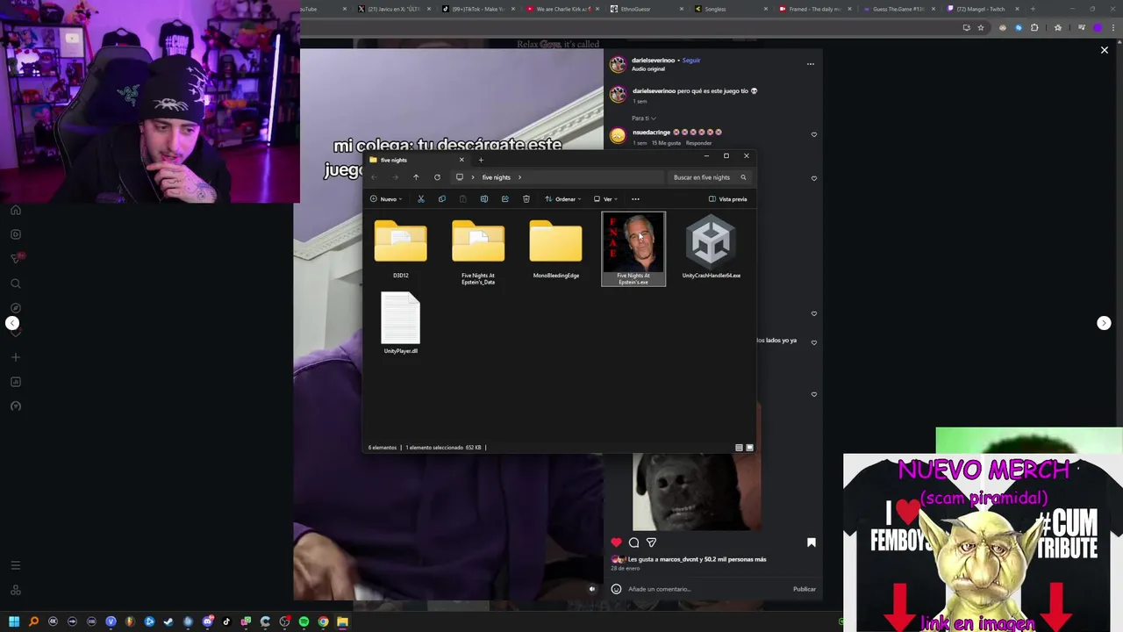
Task: Open darielseverinoo profile from post header
Action: (654, 61)
